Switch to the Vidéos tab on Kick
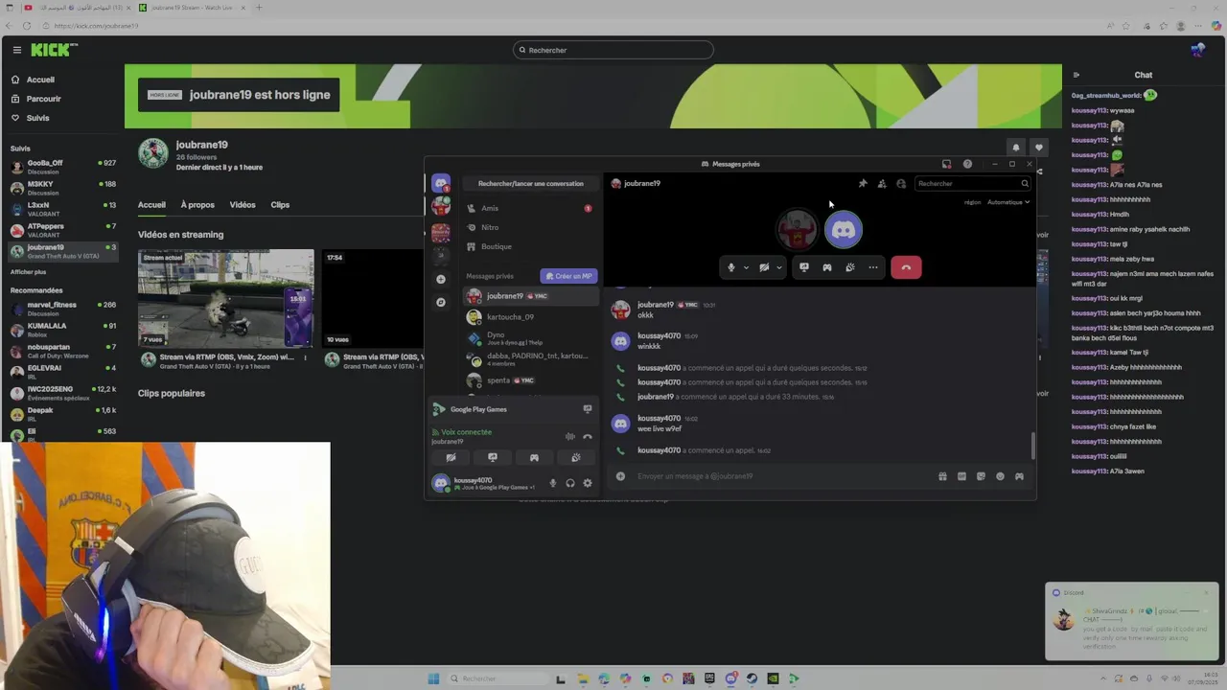Viewport: 1227px width, 690px height. coord(243,204)
